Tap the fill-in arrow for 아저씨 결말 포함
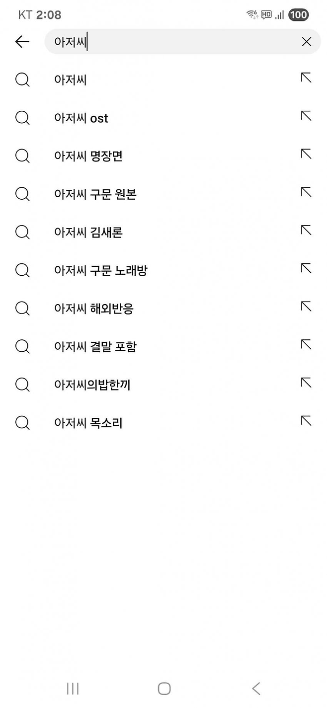Viewport: 327px width, 708px height. pos(305,344)
